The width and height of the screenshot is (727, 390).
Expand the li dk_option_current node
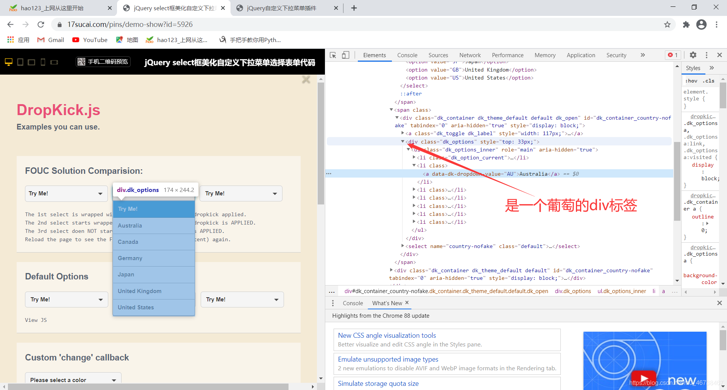click(x=414, y=158)
